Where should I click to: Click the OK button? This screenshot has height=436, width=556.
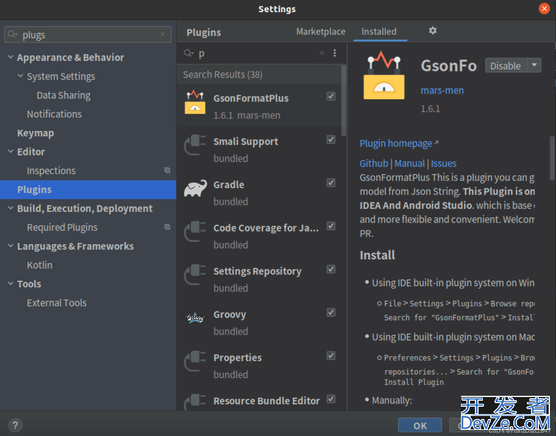(420, 426)
